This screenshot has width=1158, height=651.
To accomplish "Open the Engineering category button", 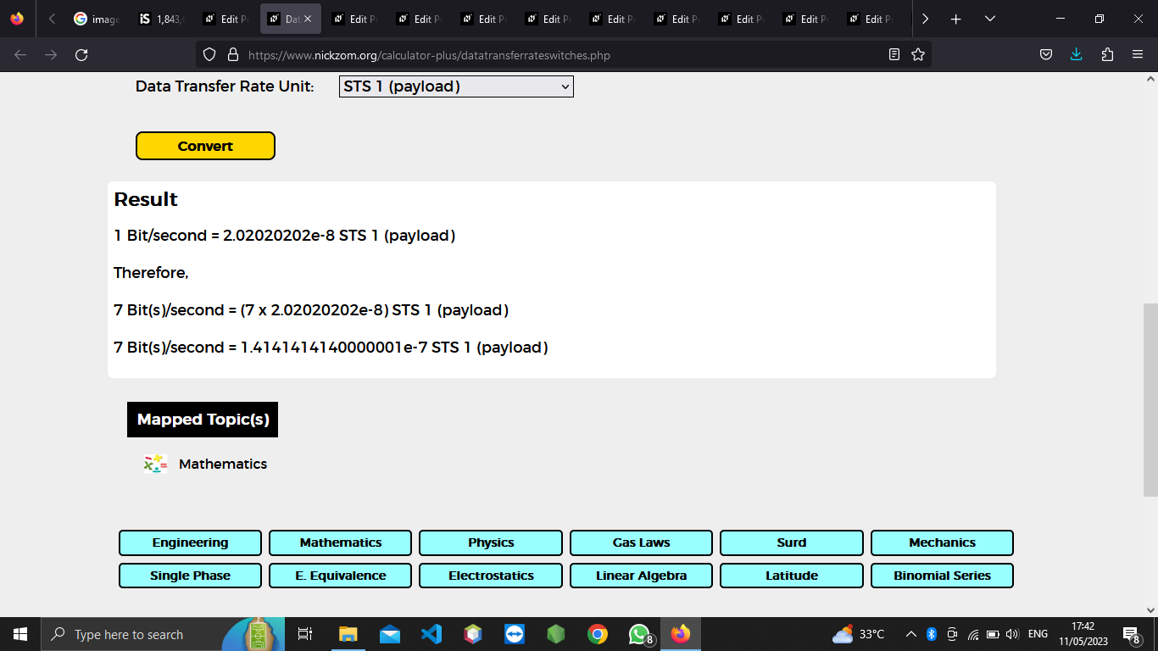I will pos(190,542).
